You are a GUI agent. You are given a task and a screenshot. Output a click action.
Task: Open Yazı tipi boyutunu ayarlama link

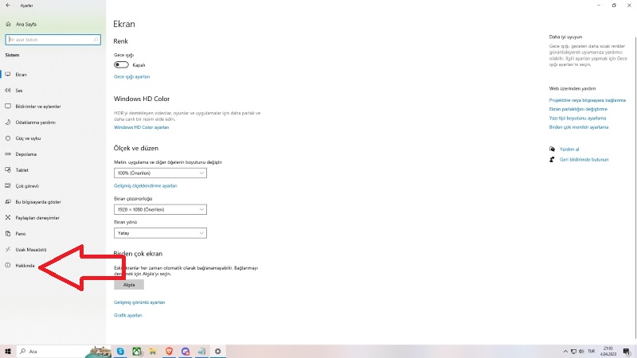(577, 118)
